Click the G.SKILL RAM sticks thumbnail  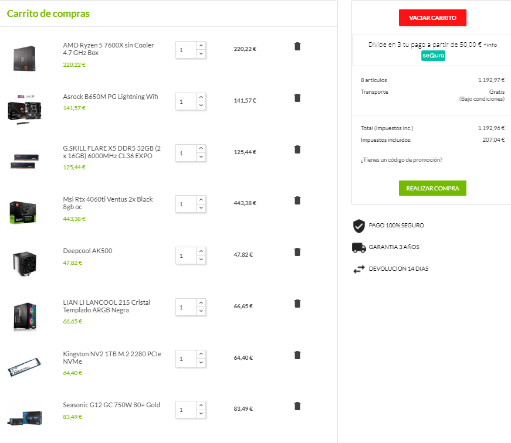click(25, 162)
